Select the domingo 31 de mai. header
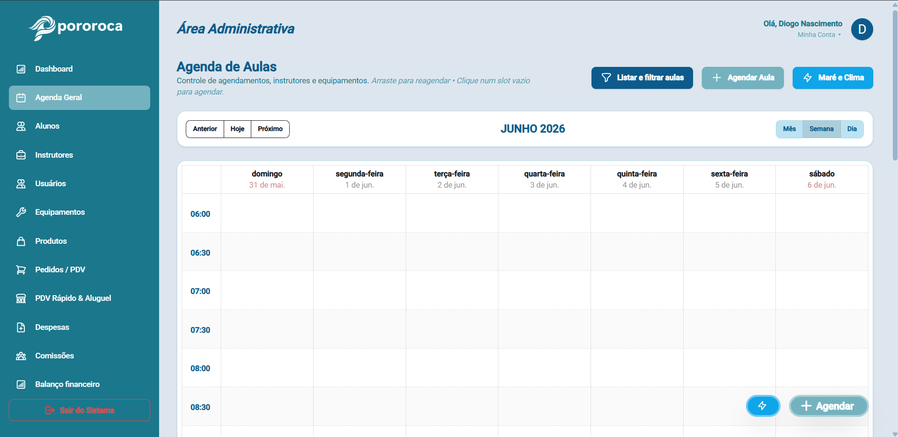This screenshot has height=437, width=898. 267,180
